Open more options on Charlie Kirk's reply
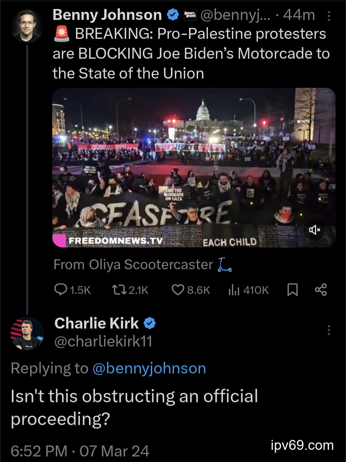 [x=329, y=330]
